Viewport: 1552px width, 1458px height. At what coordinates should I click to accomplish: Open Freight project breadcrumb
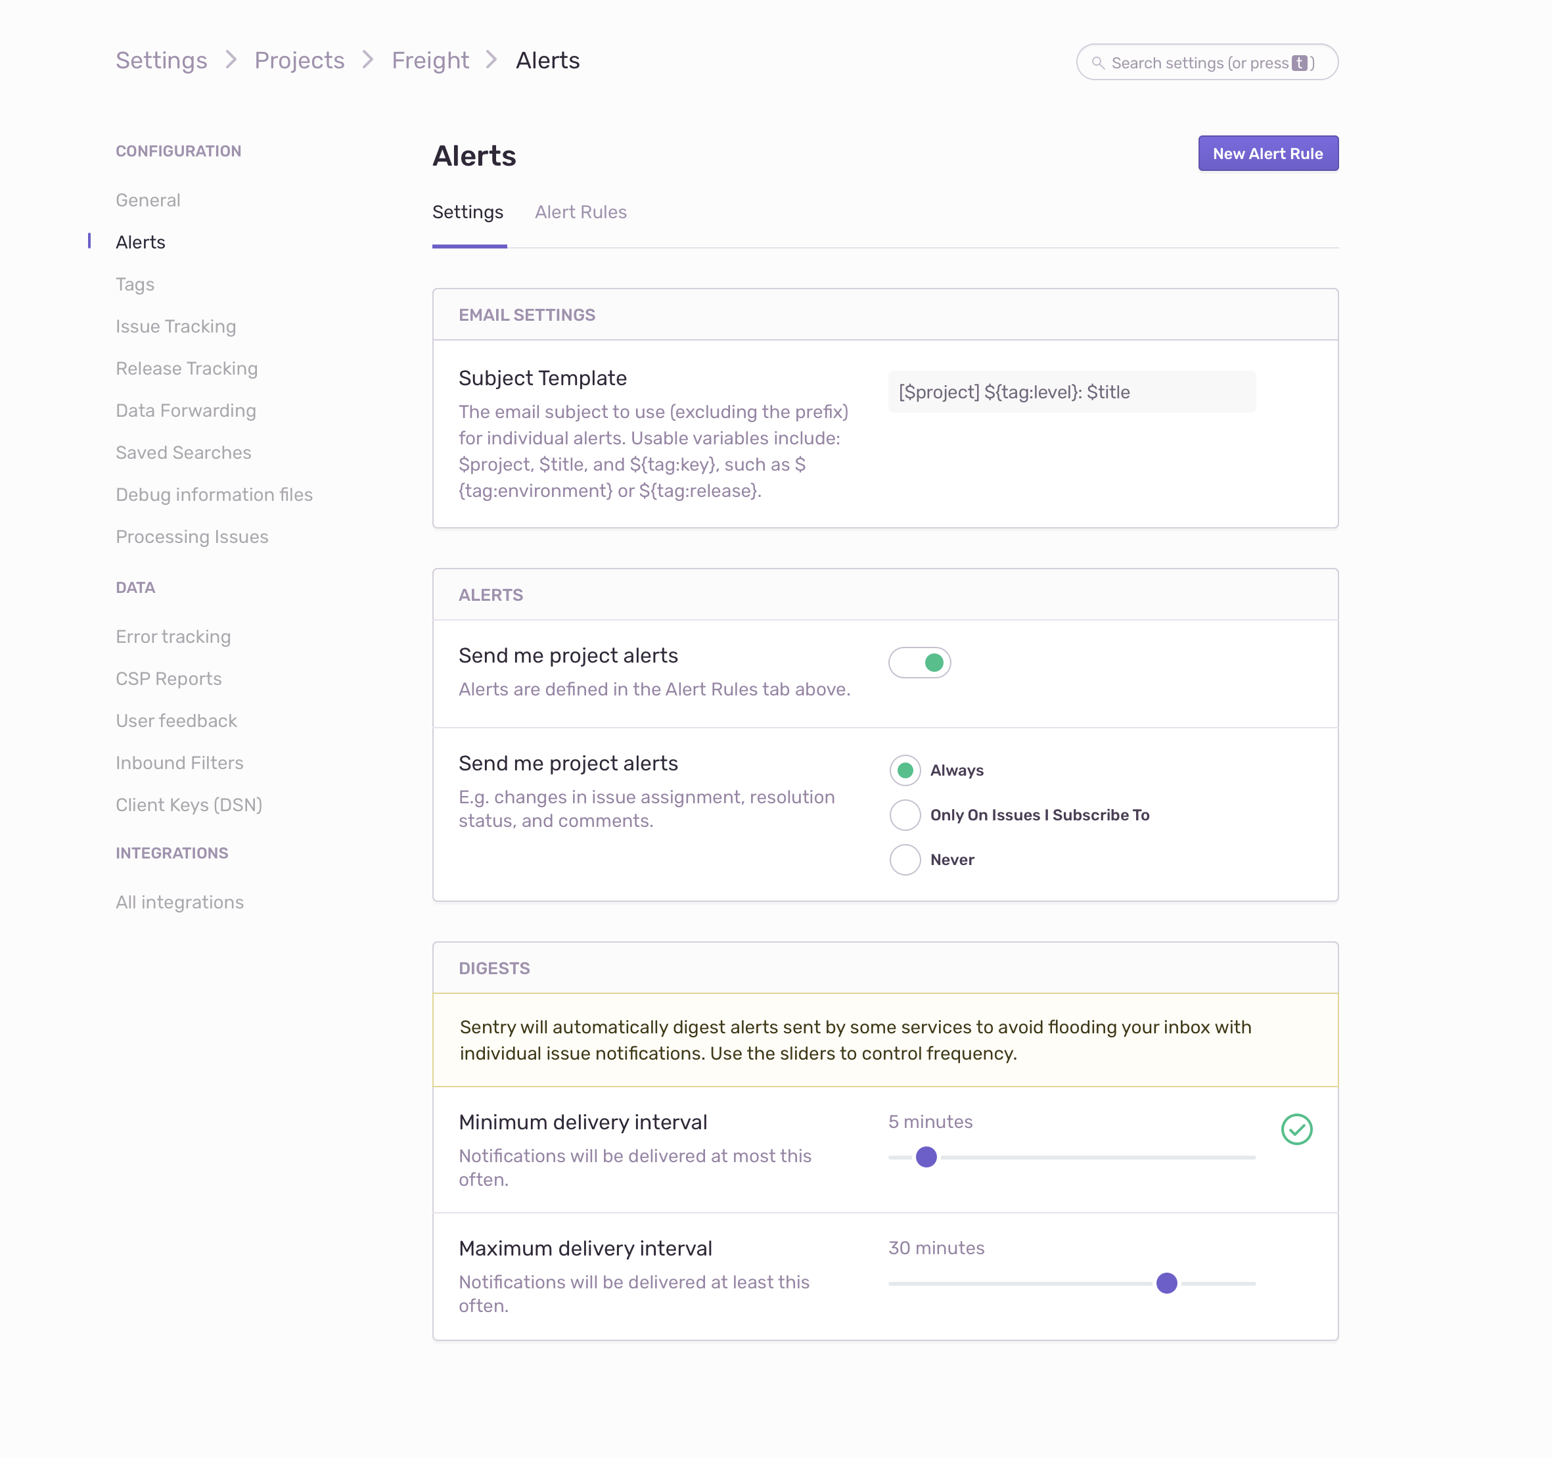pyautogui.click(x=430, y=60)
